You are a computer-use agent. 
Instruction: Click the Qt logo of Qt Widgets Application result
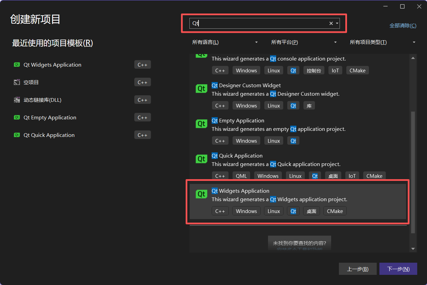click(202, 194)
